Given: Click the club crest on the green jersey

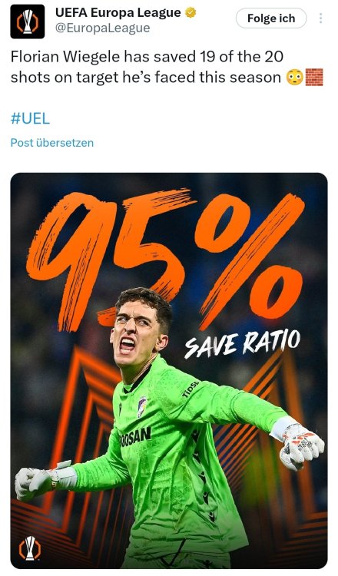Looking at the screenshot, I should point(142,406).
